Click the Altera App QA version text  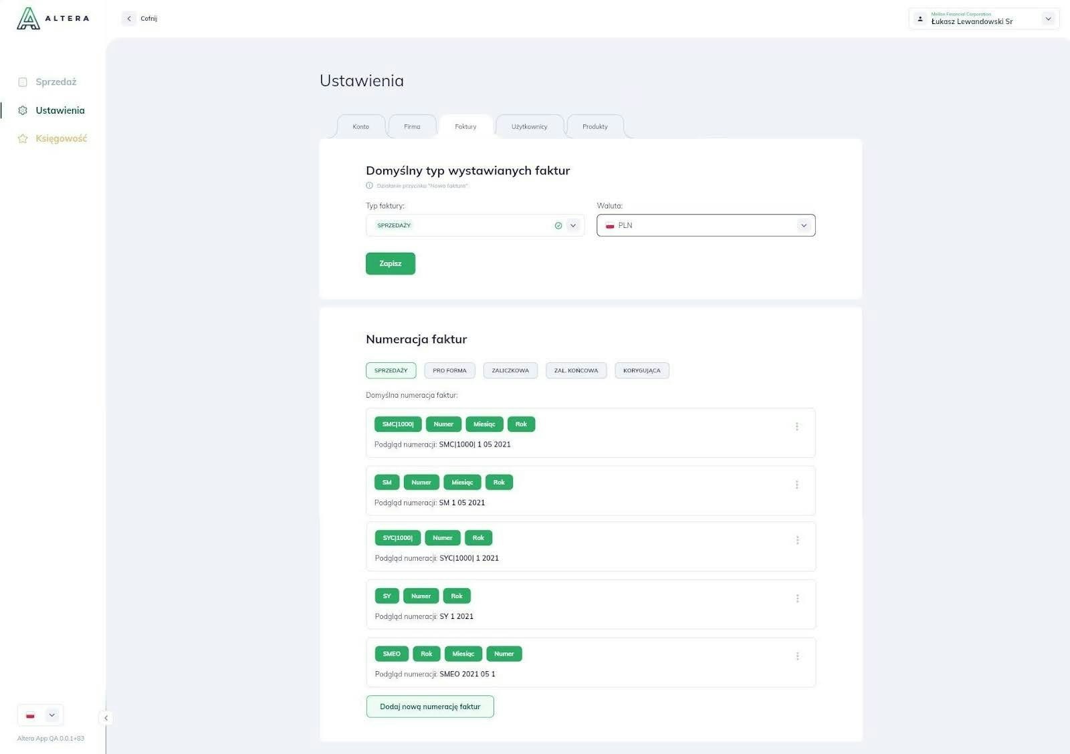pyautogui.click(x=51, y=739)
